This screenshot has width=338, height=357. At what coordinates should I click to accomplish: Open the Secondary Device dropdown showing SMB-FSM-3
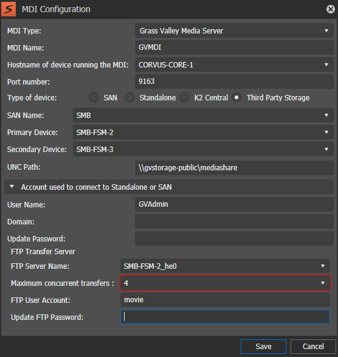click(203, 149)
